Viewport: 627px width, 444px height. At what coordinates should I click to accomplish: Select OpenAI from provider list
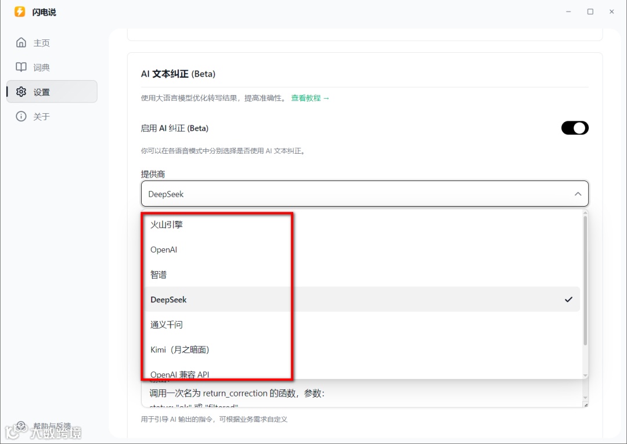click(x=362, y=250)
